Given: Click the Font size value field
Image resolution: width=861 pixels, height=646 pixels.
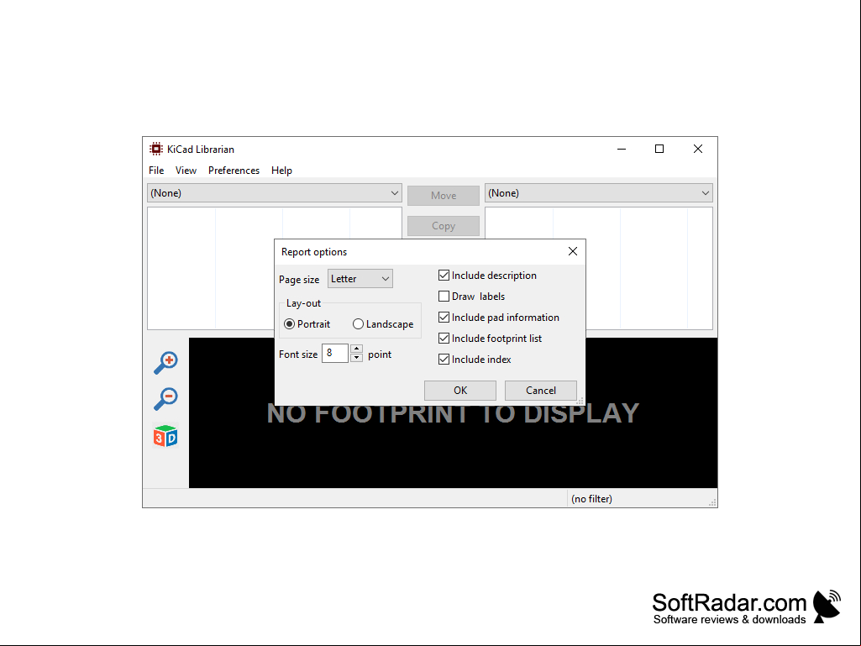Looking at the screenshot, I should (x=335, y=353).
